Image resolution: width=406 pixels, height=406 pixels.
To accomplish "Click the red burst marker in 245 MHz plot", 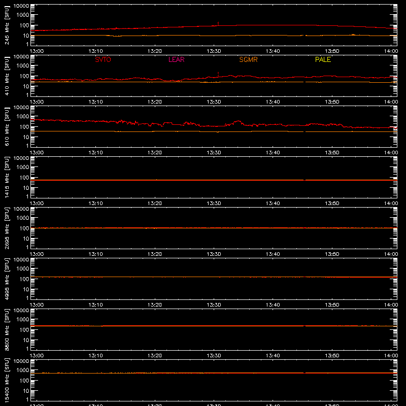I will pyautogui.click(x=218, y=23).
